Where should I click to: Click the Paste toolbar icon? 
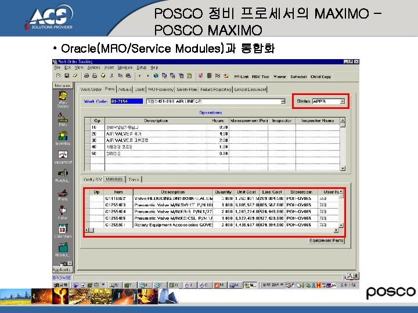[x=128, y=76]
